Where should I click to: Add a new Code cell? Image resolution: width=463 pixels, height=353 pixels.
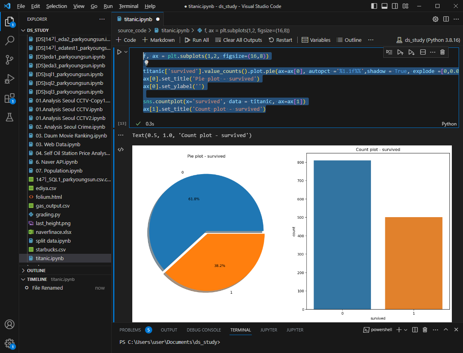pyautogui.click(x=126, y=40)
